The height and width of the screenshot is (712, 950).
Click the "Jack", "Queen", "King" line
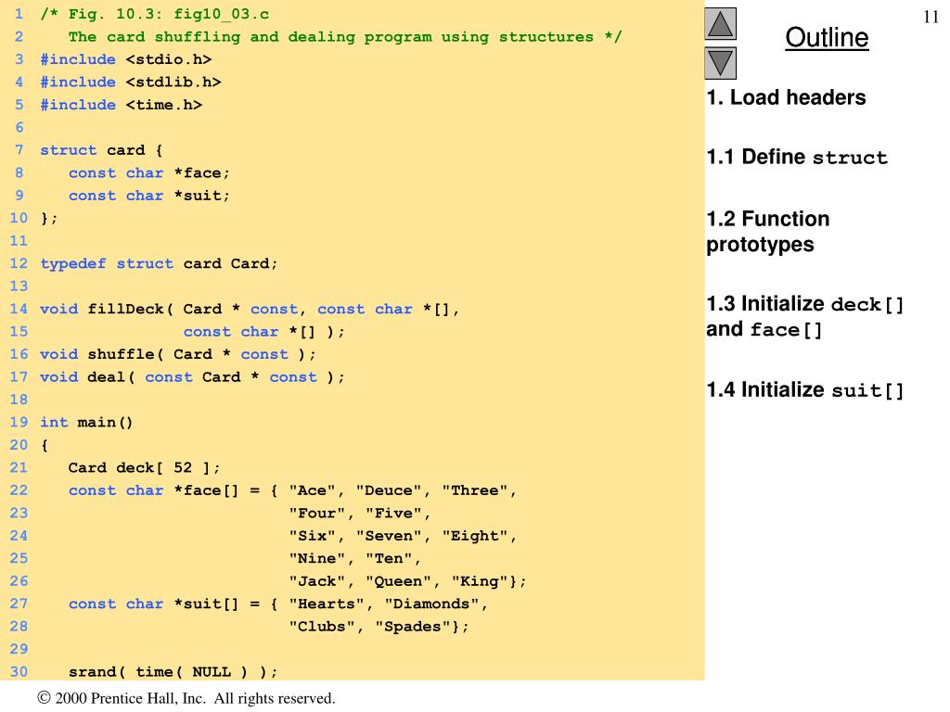tap(408, 581)
